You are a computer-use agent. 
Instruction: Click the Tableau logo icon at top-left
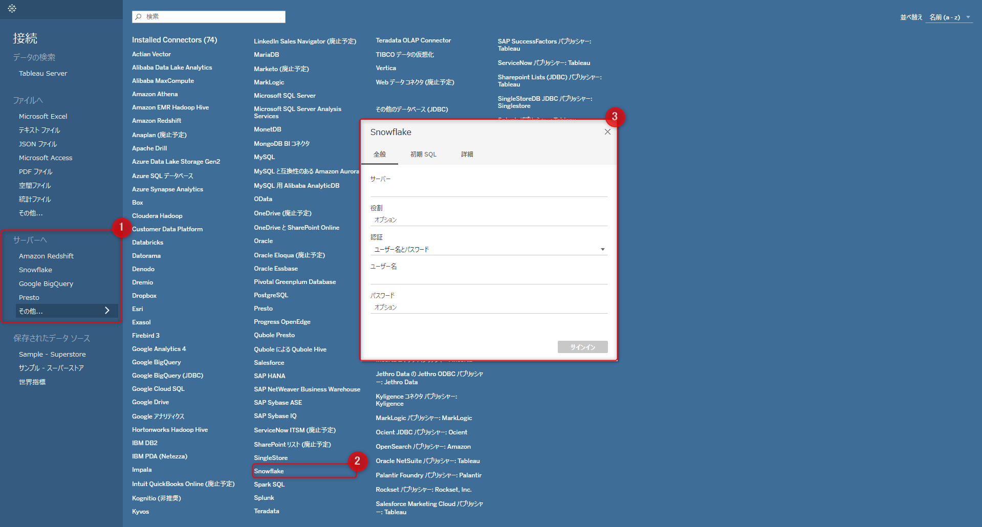(x=12, y=8)
